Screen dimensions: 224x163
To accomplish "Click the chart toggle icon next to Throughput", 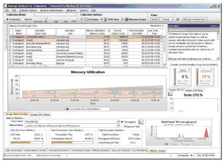I will (141, 122).
